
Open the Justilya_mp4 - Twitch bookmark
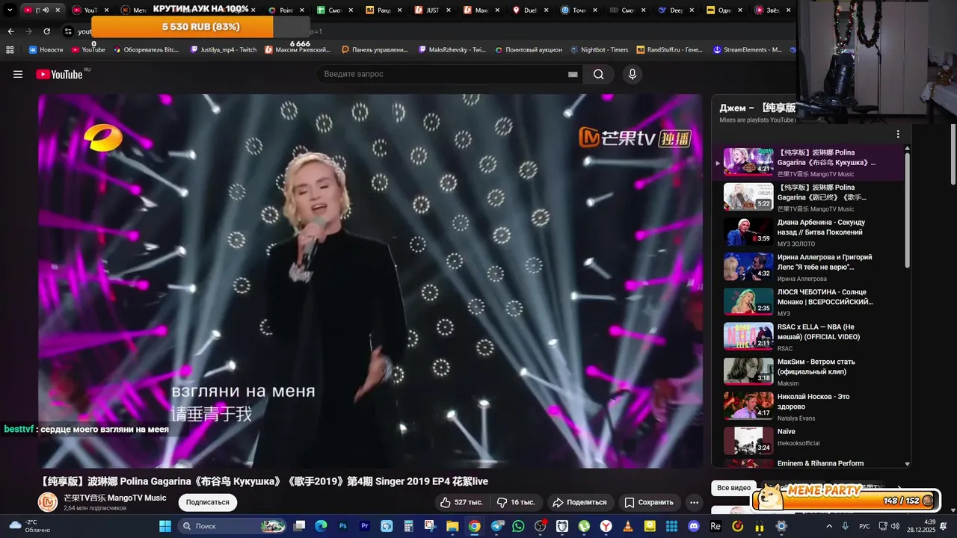(x=223, y=50)
